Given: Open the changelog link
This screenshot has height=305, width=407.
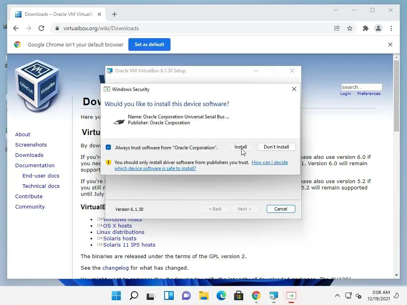Looking at the screenshot, I should [116, 268].
